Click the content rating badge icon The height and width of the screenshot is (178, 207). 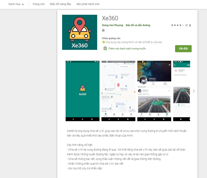(103, 30)
